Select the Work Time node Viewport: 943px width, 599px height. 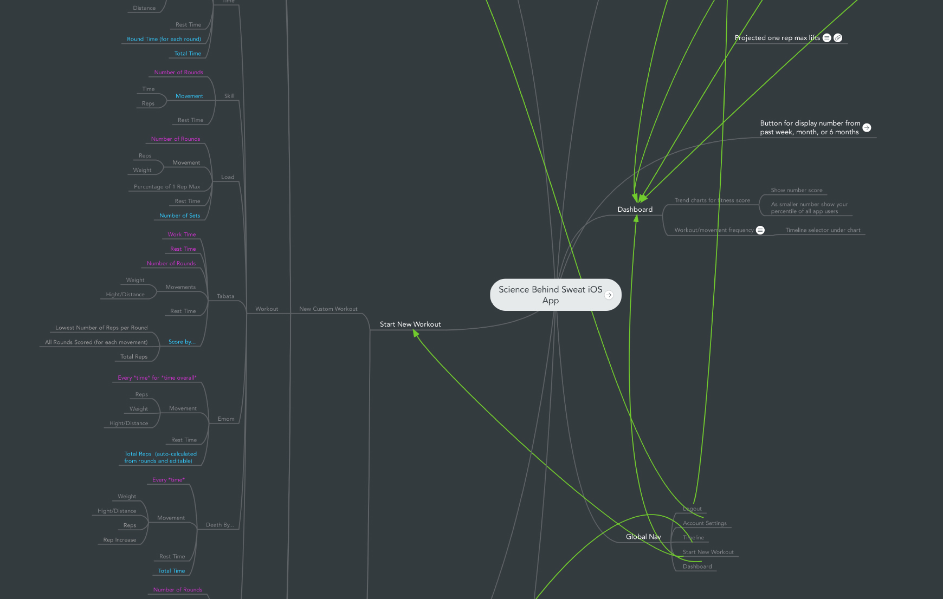[x=182, y=235]
